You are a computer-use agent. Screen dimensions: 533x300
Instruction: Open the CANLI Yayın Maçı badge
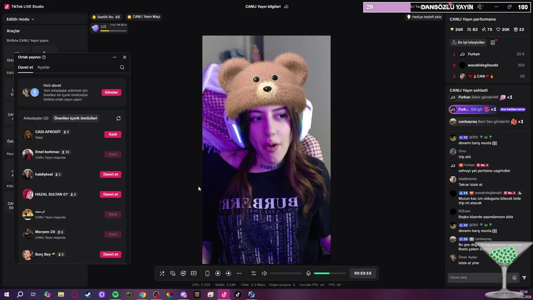144,17
